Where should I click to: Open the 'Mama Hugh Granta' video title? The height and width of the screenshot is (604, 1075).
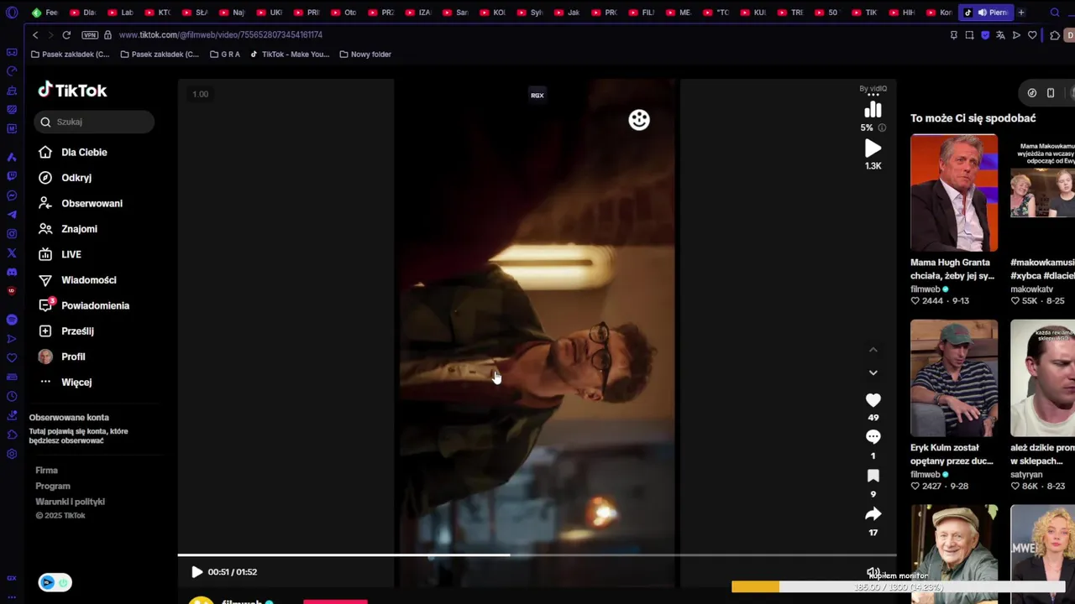pyautogui.click(x=952, y=268)
